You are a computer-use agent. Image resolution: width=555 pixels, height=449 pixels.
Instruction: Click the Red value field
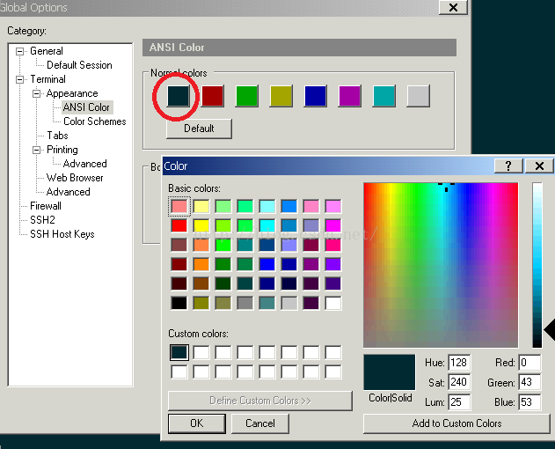tap(529, 363)
